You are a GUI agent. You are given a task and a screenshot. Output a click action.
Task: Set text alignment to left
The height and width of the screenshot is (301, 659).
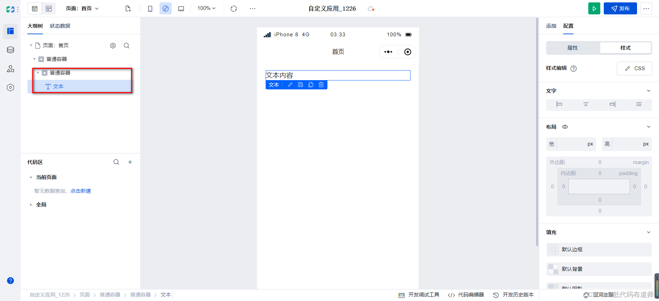[559, 104]
